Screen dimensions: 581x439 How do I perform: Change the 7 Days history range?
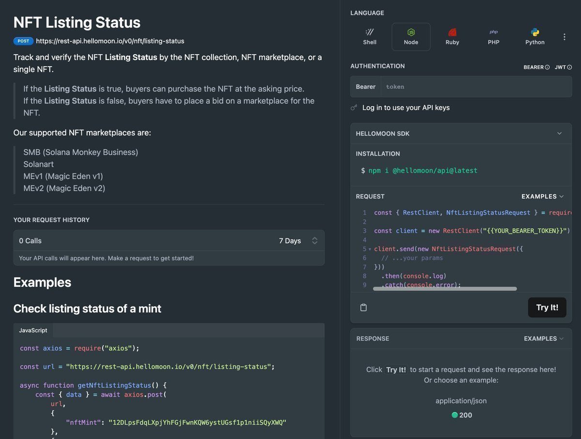point(298,241)
